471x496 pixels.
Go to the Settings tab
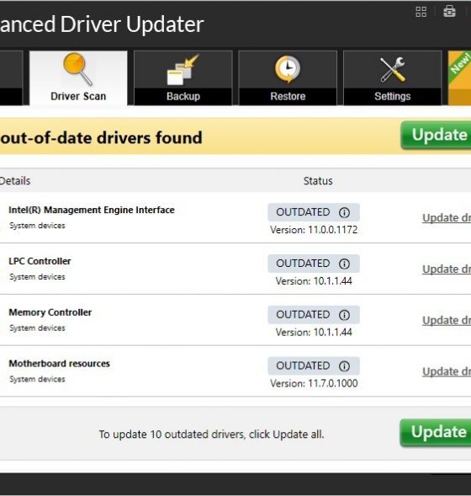pos(392,77)
